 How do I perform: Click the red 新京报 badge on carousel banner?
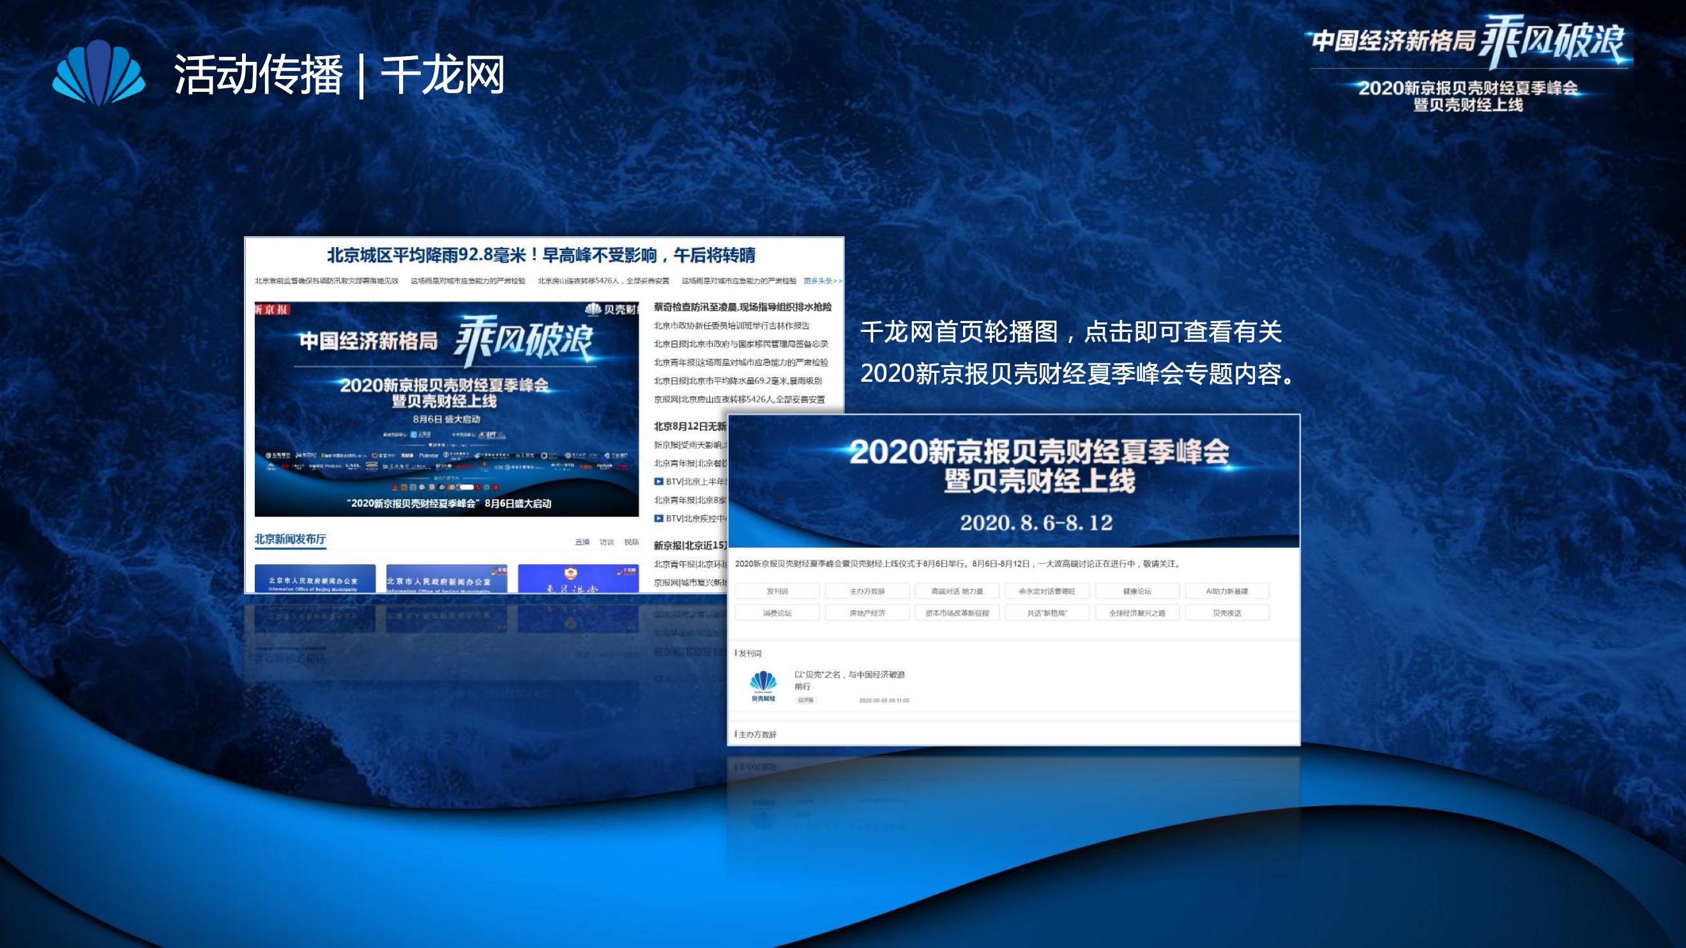pos(272,310)
